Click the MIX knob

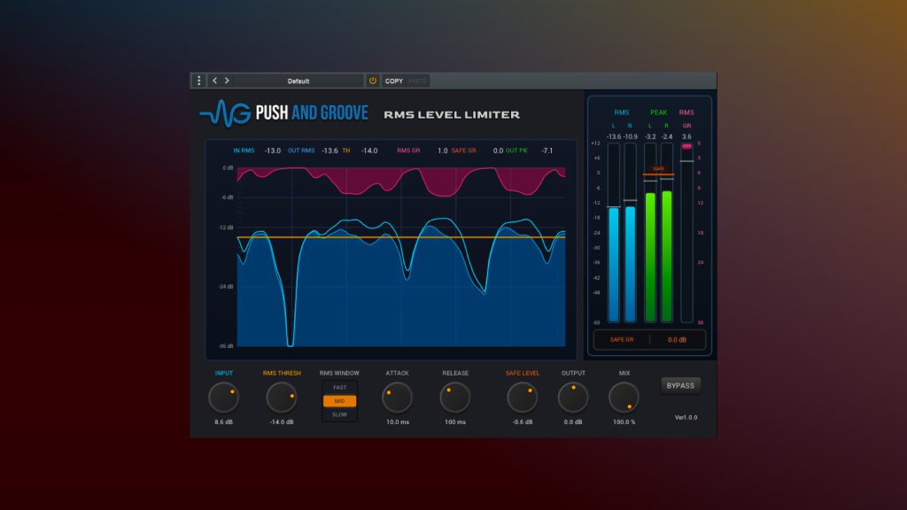pyautogui.click(x=624, y=398)
